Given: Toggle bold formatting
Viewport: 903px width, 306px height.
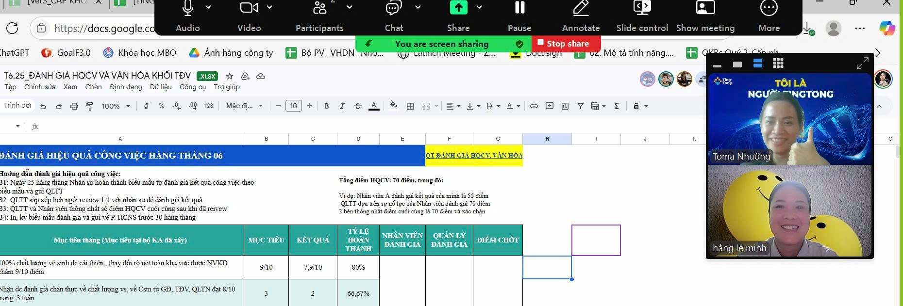Looking at the screenshot, I should 327,106.
